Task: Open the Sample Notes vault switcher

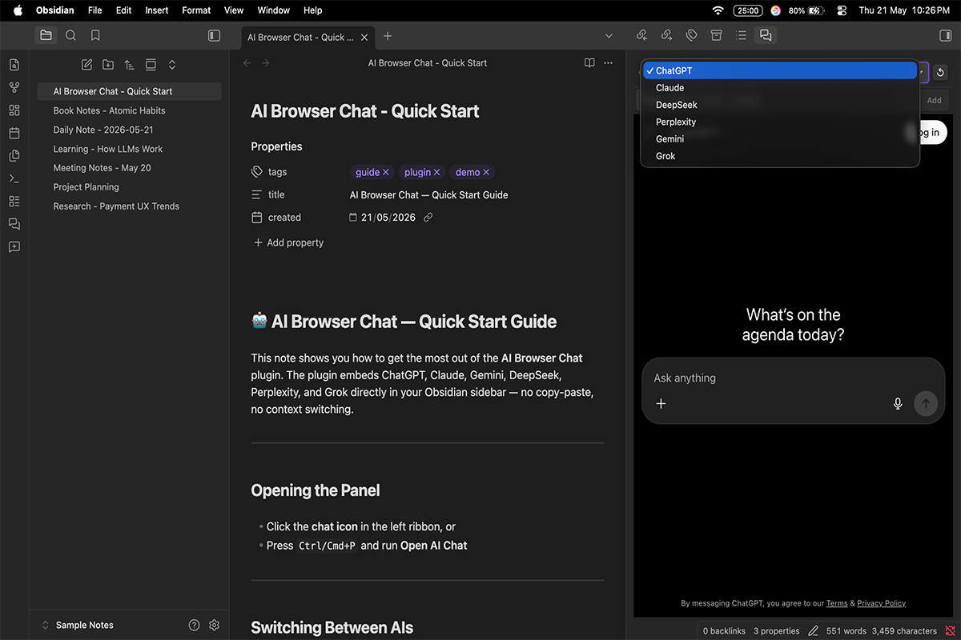Action: 78,625
